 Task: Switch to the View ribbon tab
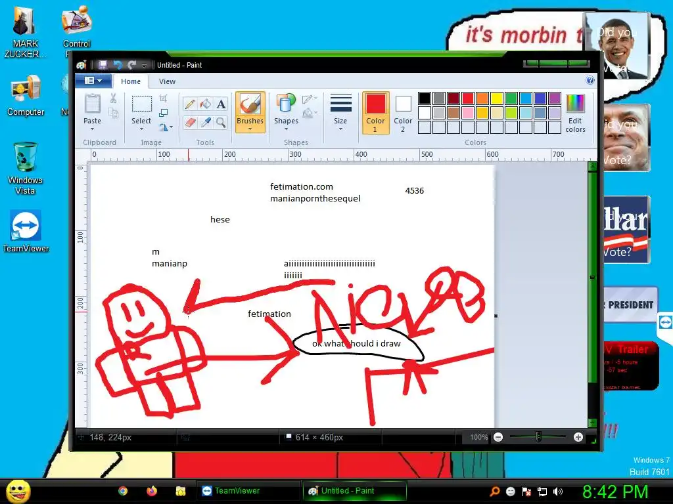tap(167, 81)
